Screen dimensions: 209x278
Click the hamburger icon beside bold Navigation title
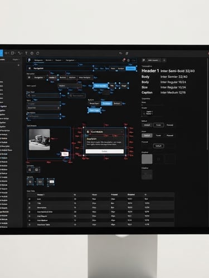pos(30,68)
